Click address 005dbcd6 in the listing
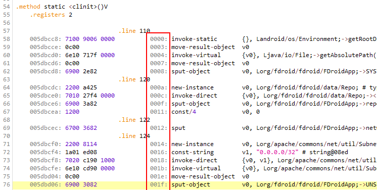 (x=45, y=63)
